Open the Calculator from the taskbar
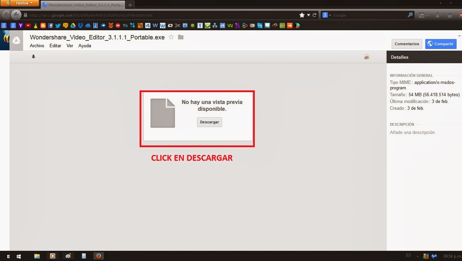 [x=84, y=256]
